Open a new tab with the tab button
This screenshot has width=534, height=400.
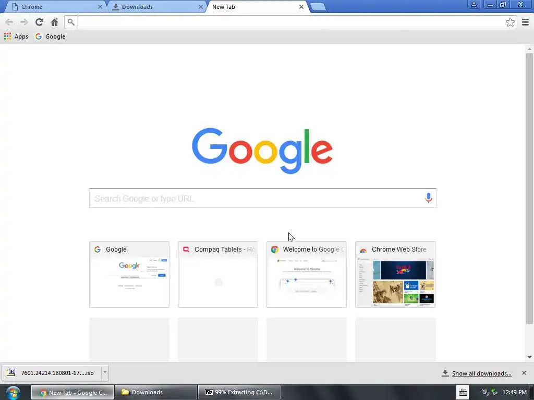click(318, 7)
